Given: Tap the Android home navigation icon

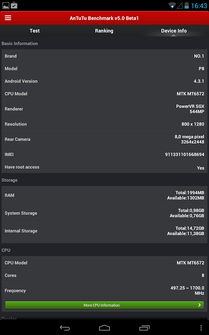Looking at the screenshot, I should click(x=104, y=328).
